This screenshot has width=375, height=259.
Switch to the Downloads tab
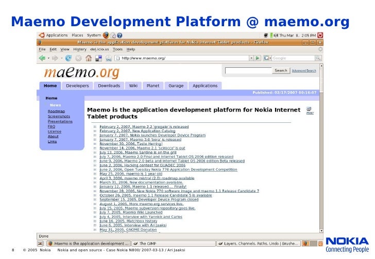[x=109, y=86]
